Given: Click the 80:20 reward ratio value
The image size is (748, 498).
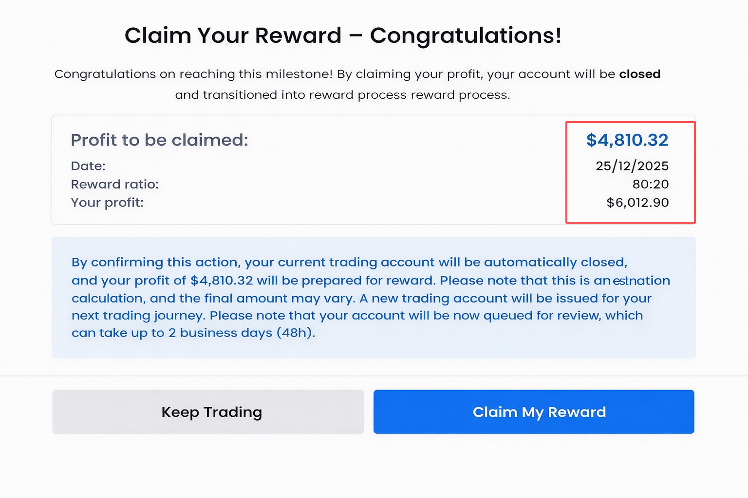Looking at the screenshot, I should 650,184.
